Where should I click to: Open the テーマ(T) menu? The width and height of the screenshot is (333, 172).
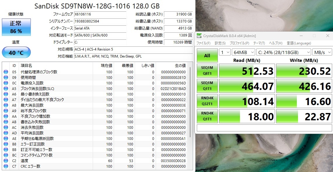click(x=259, y=43)
